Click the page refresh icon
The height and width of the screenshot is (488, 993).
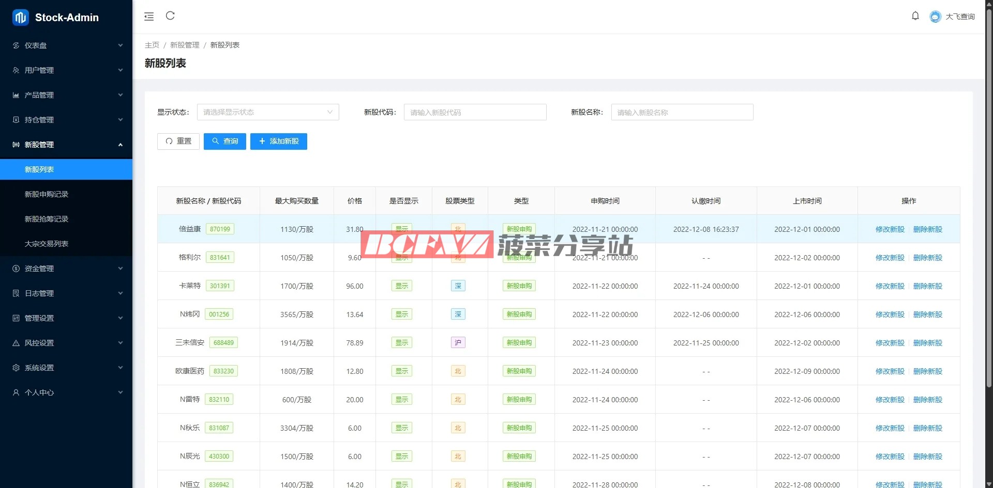point(170,16)
